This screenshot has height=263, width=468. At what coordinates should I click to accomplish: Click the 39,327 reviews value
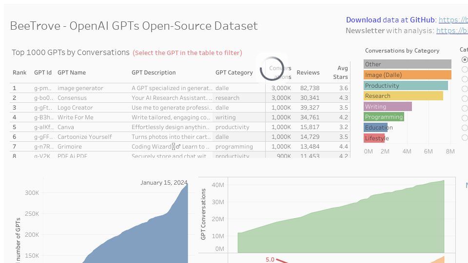point(310,107)
